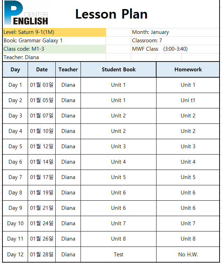Select the Month: January cell
Image resolution: width=222 pixels, height=264 pixels.
coord(175,32)
